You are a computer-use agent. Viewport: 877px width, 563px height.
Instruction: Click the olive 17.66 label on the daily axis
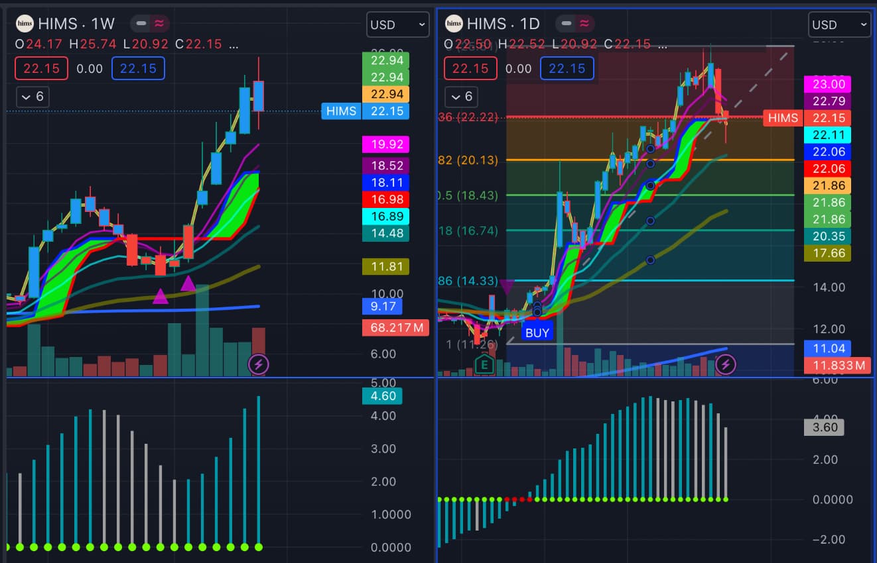point(826,252)
